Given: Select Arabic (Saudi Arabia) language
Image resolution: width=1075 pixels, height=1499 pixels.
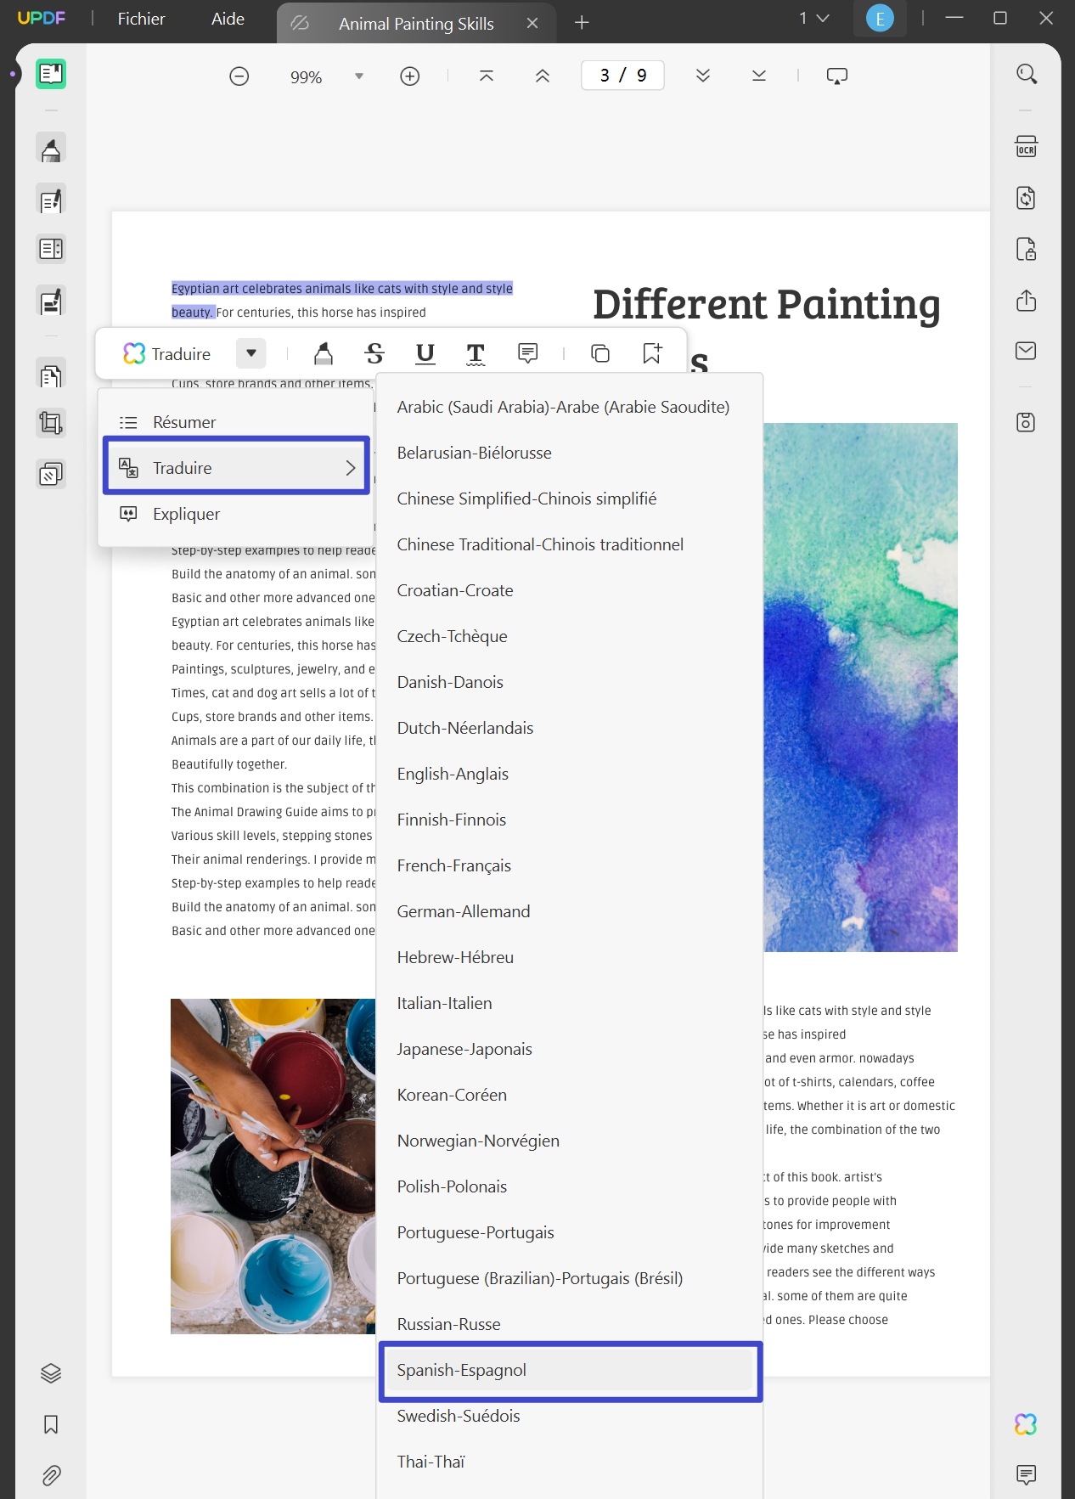Looking at the screenshot, I should 570,407.
